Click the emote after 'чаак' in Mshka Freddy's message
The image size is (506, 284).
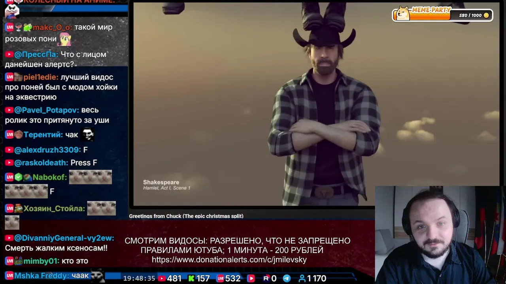point(98,276)
